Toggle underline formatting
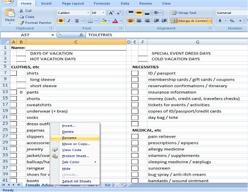This screenshot has height=192, width=248. click(x=77, y=21)
